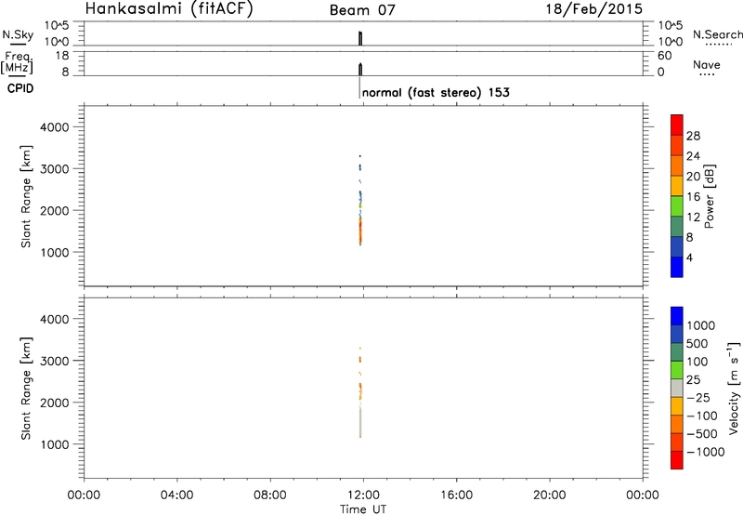Select the '3000' range tick in power panel
Viewport: 743px width, 515px height.
tap(54, 169)
